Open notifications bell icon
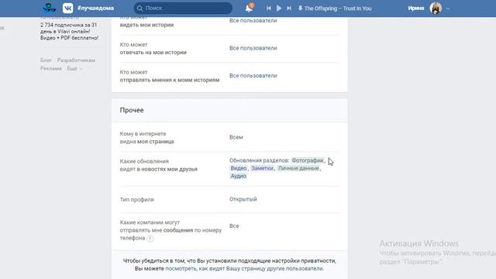Image resolution: width=496 pixels, height=279 pixels. 250,8
